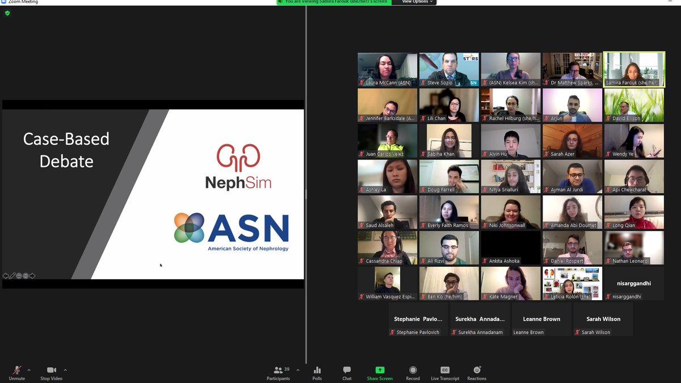Expand audio options caret next to Unmute
Image resolution: width=681 pixels, height=383 pixels.
click(x=29, y=370)
